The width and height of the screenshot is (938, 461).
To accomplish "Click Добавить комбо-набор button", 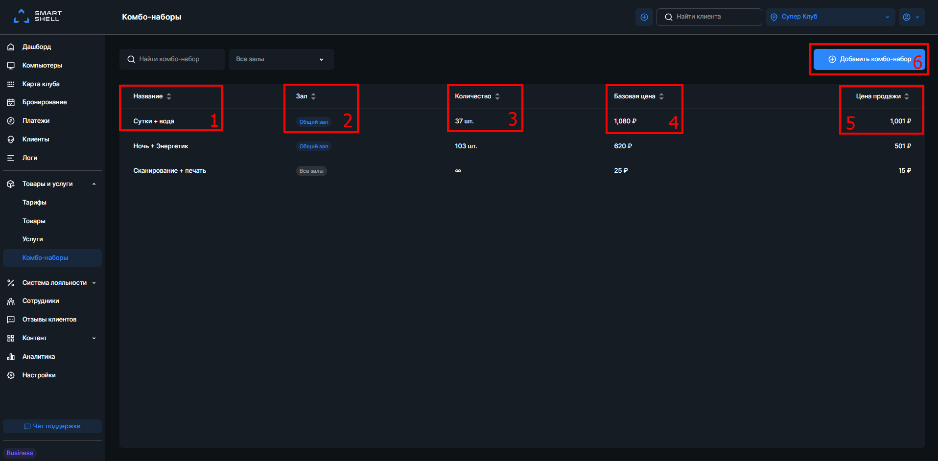I will pos(869,59).
